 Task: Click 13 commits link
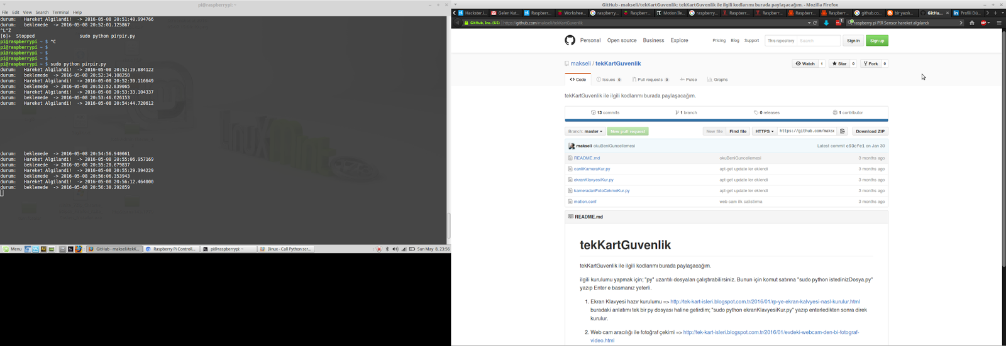(x=605, y=112)
